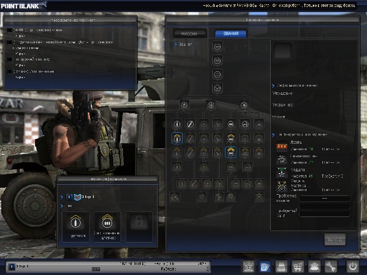367x275 pixels.
Task: Open the shop cart icon
Action: tap(298, 266)
